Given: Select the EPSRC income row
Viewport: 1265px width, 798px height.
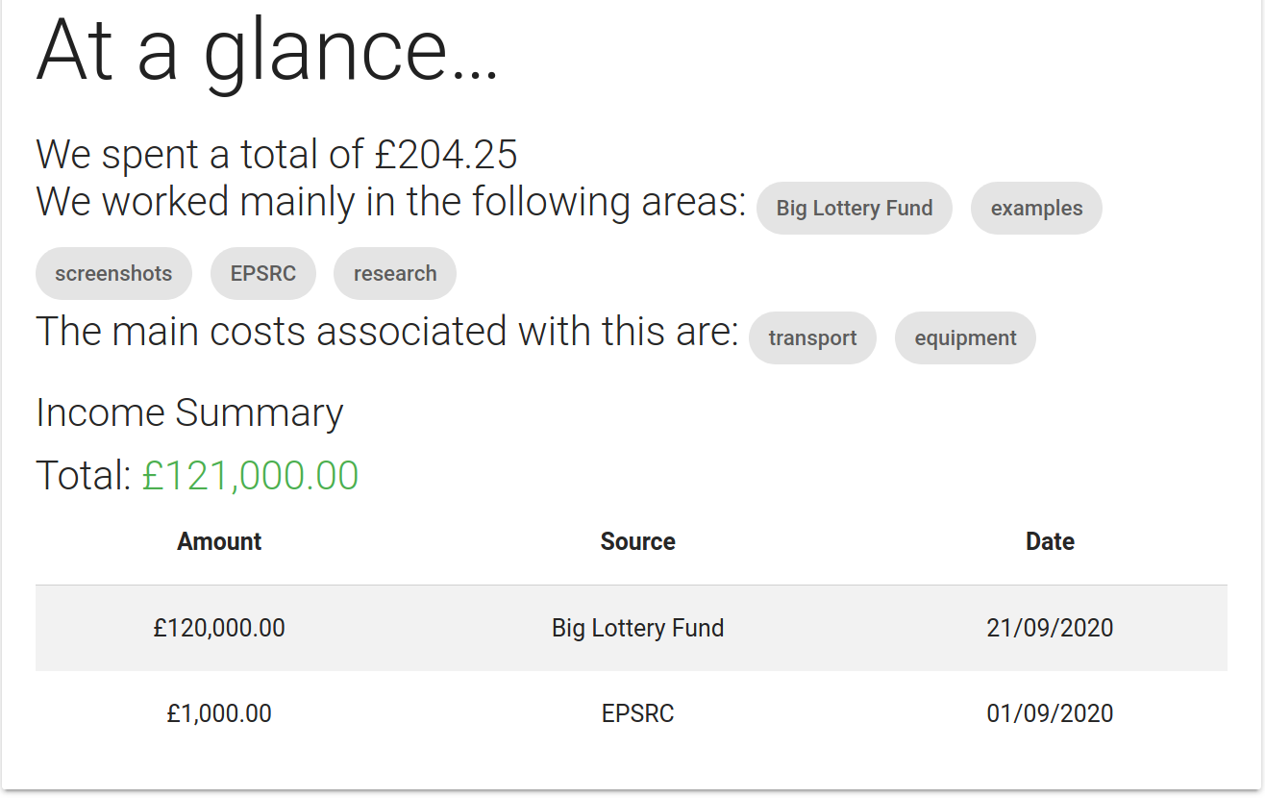Looking at the screenshot, I should [x=637, y=713].
